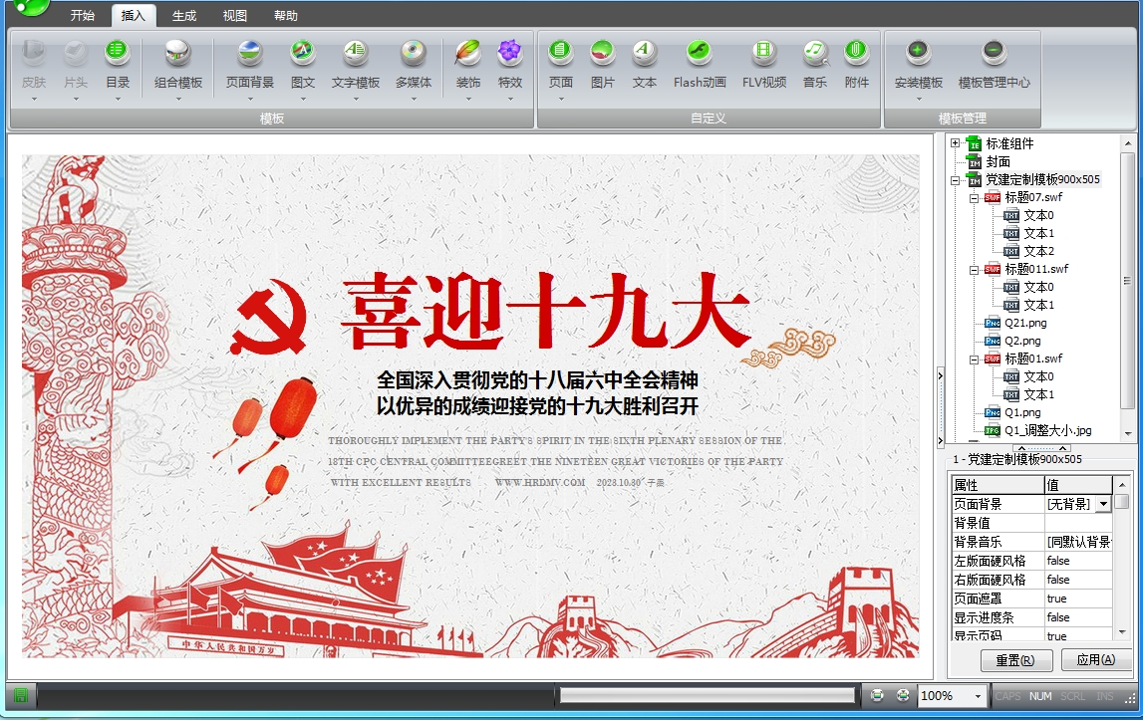
Task: Click the 文字模板 text template icon
Action: [355, 53]
